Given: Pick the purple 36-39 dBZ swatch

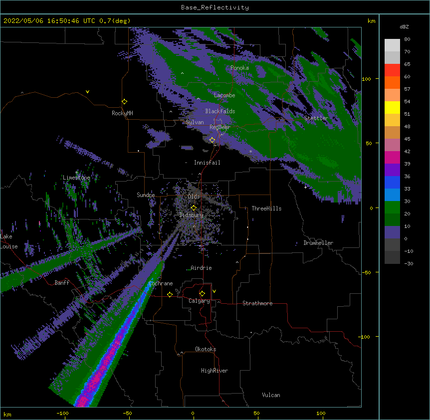Looking at the screenshot, I should [x=392, y=170].
